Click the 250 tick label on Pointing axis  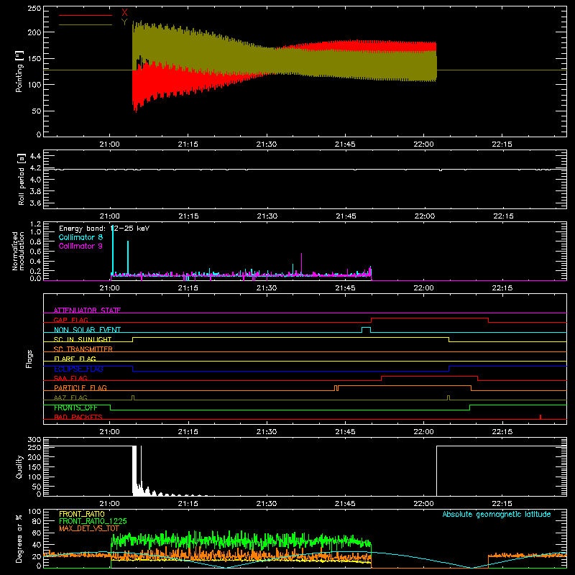click(x=34, y=8)
